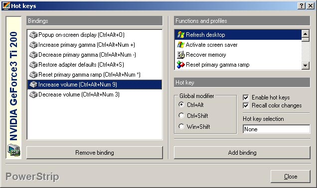Click the graphics card icon below NVIDIA label
Screen dimensions: 317x188
click(14, 150)
